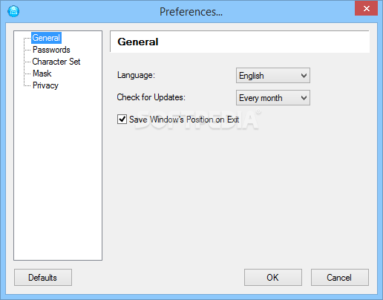Click the bold General page header
383x300 pixels.
pyautogui.click(x=138, y=42)
